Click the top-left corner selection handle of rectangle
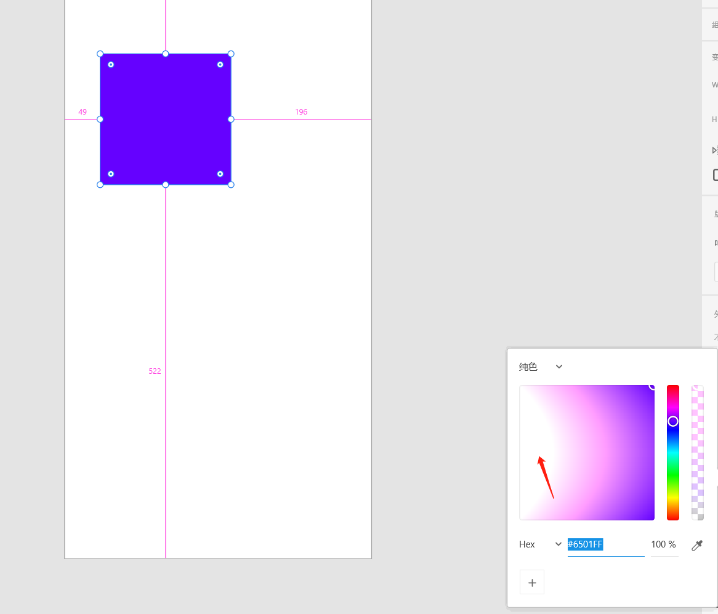The height and width of the screenshot is (614, 718). coord(100,54)
